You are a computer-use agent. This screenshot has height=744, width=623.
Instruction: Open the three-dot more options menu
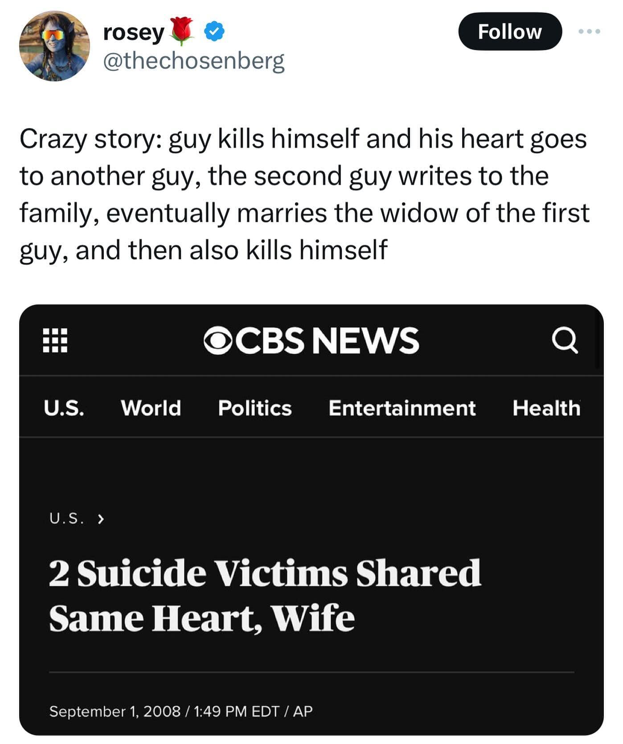590,32
